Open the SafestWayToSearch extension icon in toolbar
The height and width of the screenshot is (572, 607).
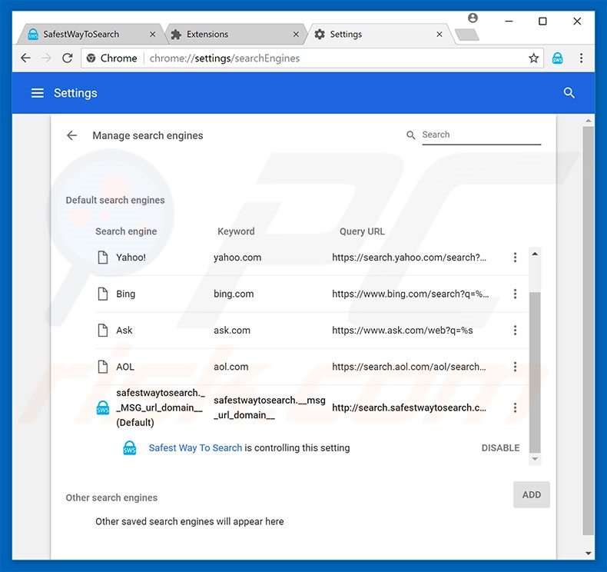[x=558, y=58]
